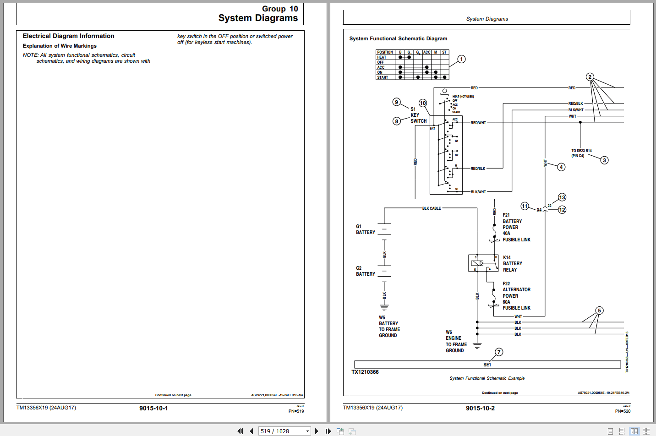Click 'Electrical Diagram Information' heading
The image size is (656, 436).
(x=69, y=36)
